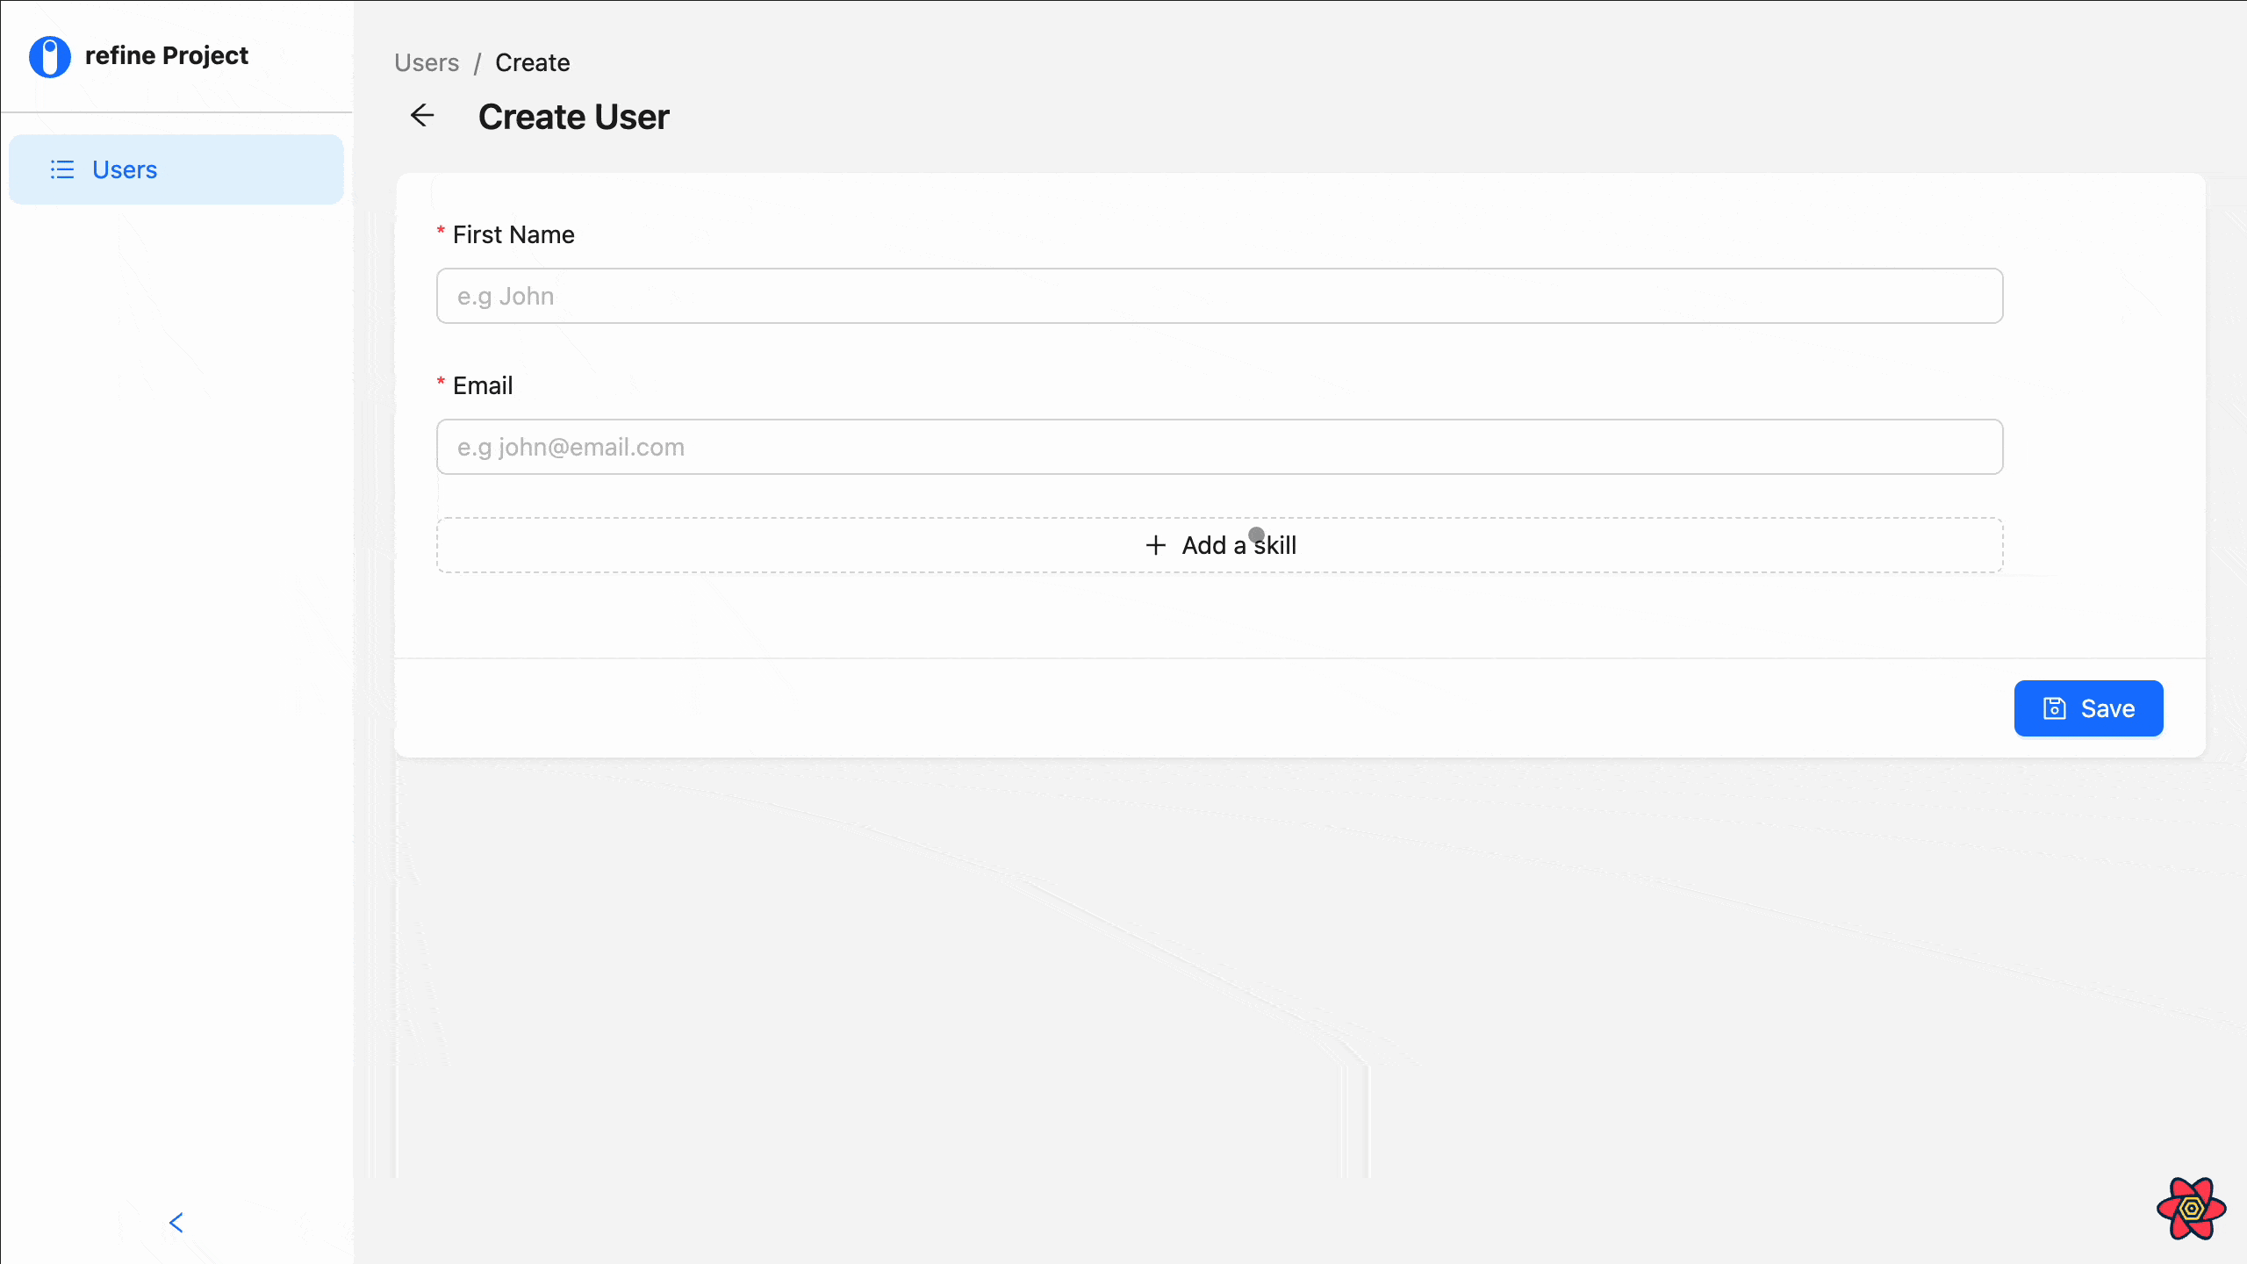Save the new user
The image size is (2247, 1264).
coord(2089,708)
